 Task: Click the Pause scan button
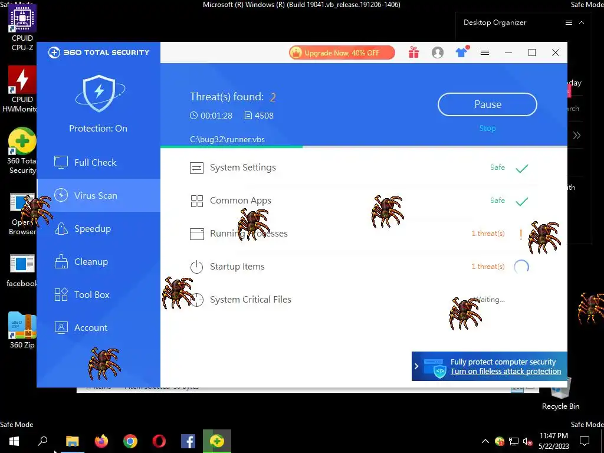487,104
